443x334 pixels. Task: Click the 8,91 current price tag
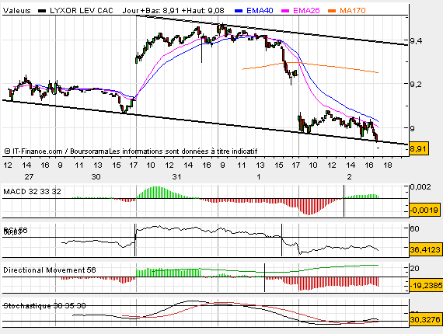tap(419, 148)
